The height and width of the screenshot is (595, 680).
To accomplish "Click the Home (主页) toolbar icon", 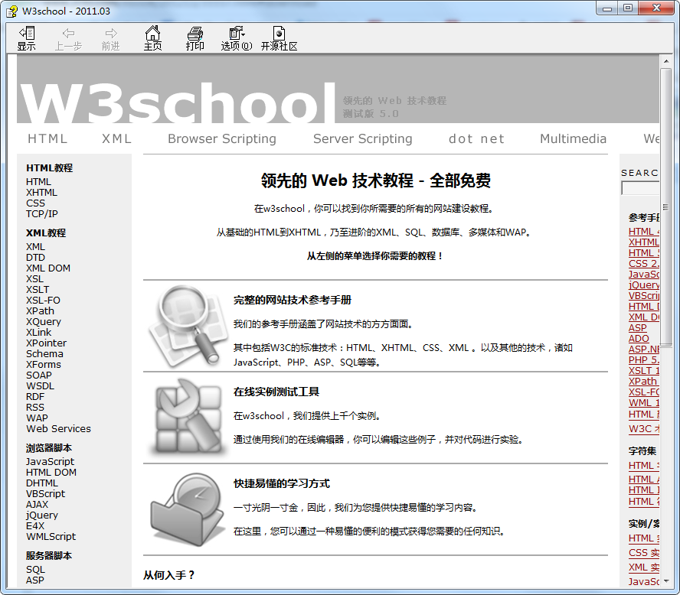I will tap(153, 38).
